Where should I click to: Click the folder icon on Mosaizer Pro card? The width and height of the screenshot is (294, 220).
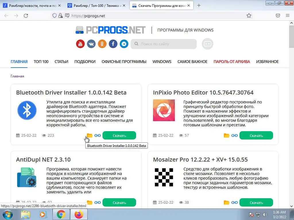[x=227, y=203]
